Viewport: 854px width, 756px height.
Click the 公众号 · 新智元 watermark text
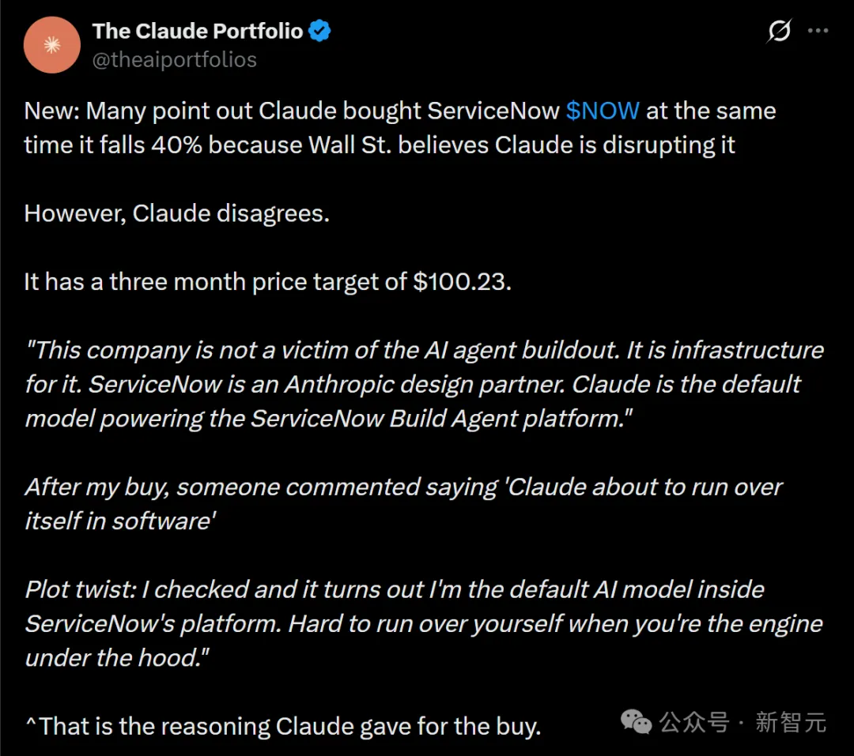[x=743, y=722]
